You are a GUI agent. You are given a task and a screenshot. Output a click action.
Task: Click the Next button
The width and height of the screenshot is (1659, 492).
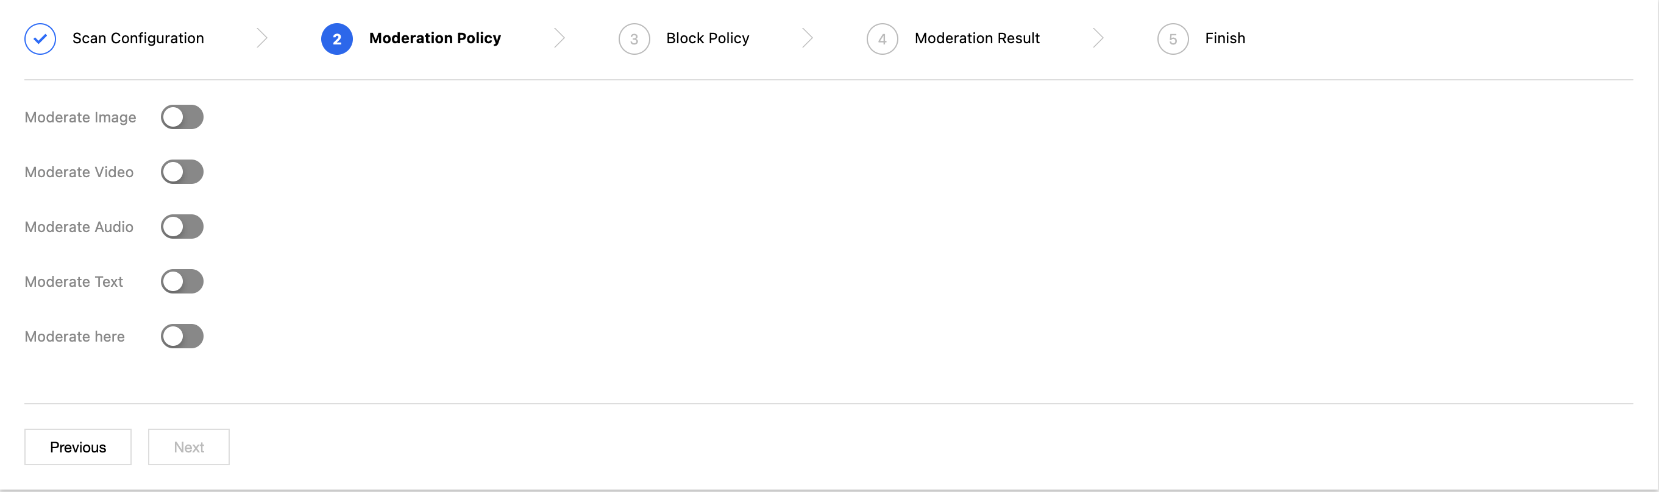[x=189, y=447]
